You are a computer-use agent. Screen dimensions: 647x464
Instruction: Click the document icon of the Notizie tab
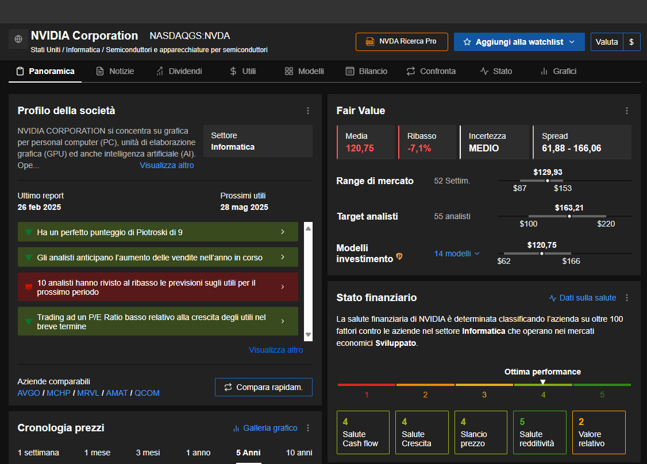(100, 71)
